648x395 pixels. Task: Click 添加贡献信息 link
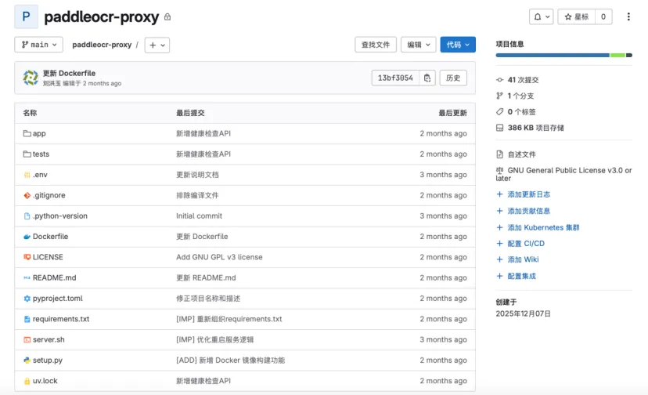coord(528,211)
